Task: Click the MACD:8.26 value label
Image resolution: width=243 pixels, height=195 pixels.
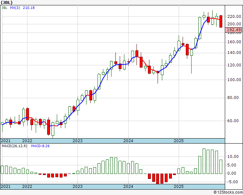Action: (40, 146)
